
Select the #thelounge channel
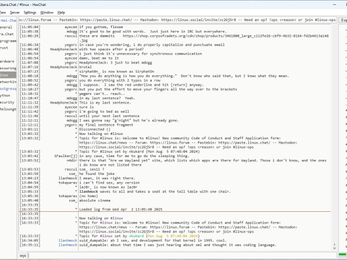[x=9, y=109]
